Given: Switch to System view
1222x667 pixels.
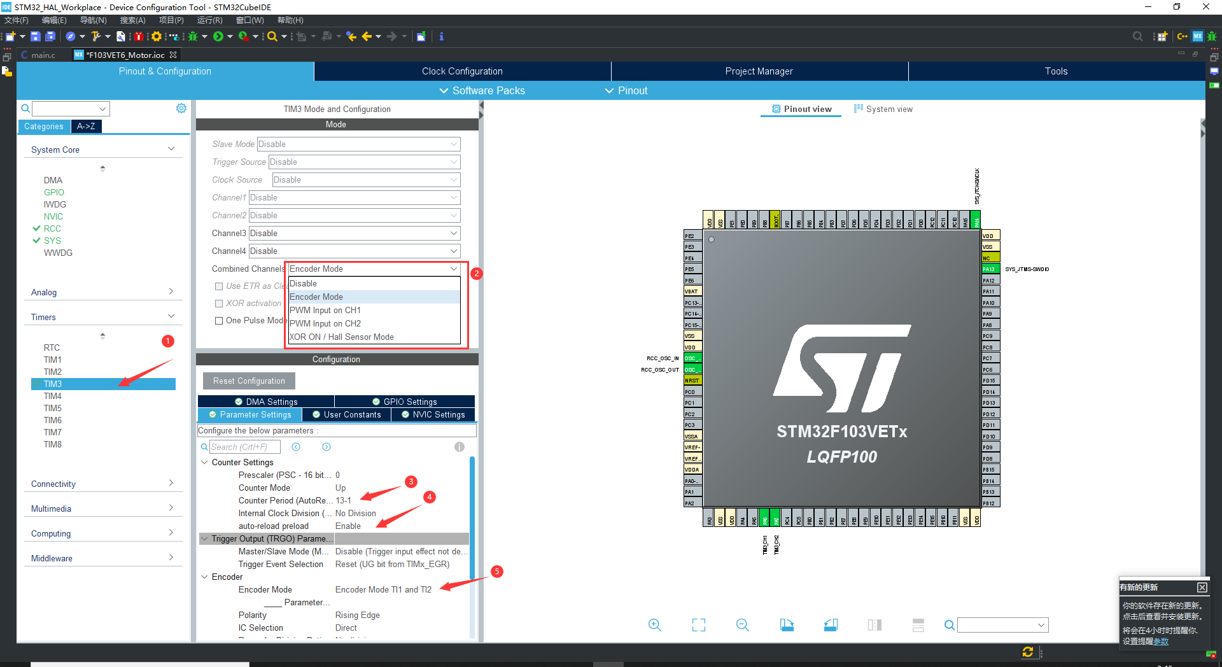Looking at the screenshot, I should pyautogui.click(x=883, y=109).
